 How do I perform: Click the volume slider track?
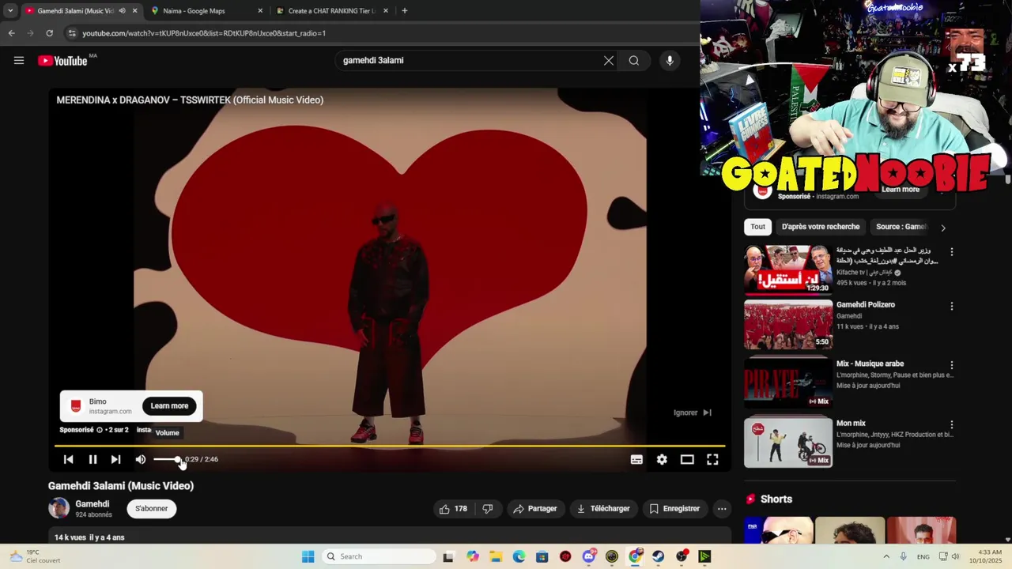pyautogui.click(x=167, y=459)
